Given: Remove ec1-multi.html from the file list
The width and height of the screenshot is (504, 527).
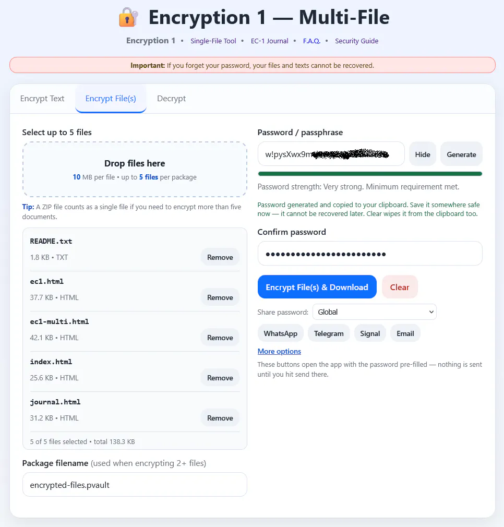Looking at the screenshot, I should tap(220, 338).
